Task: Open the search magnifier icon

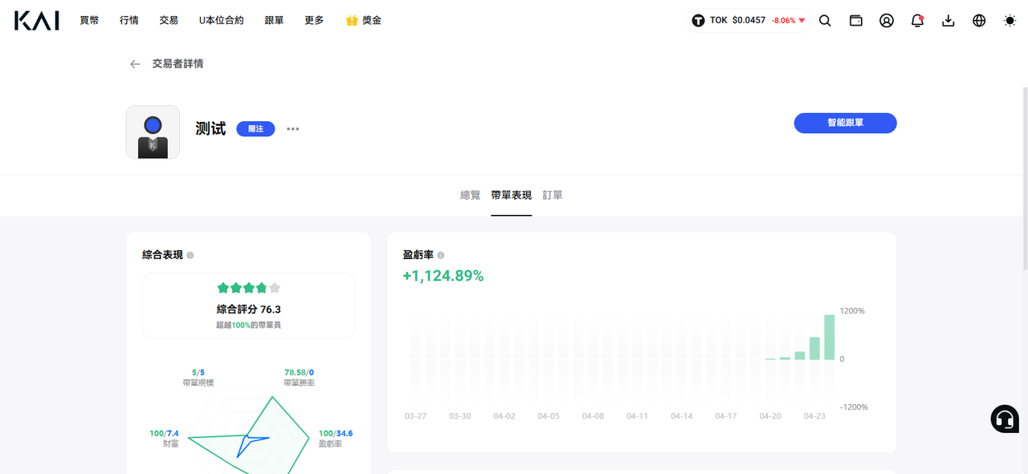Action: (x=825, y=21)
